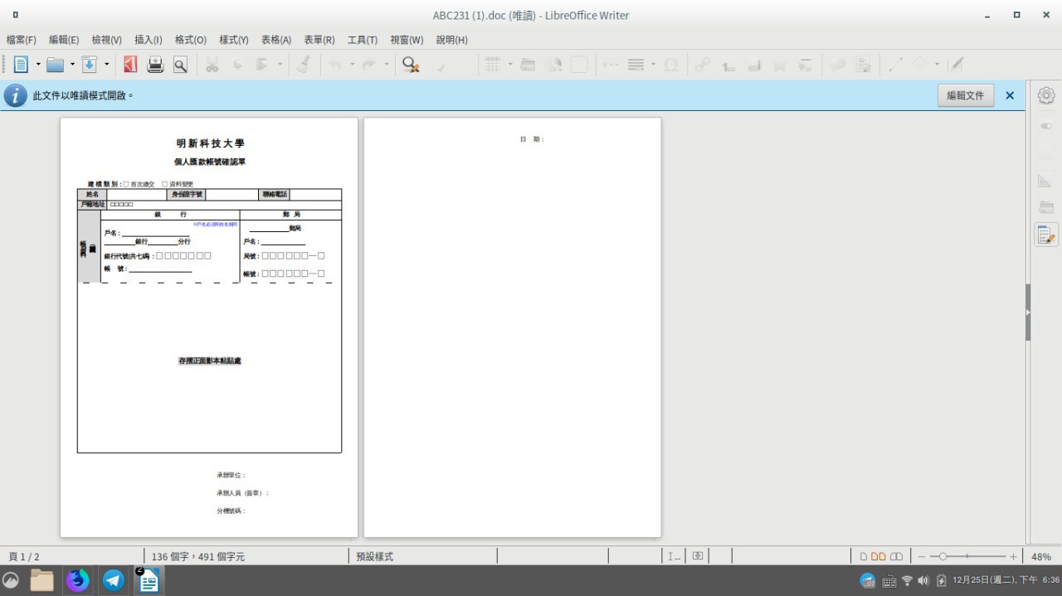Open the Find and Replace icon
This screenshot has width=1062, height=596.
(x=410, y=65)
